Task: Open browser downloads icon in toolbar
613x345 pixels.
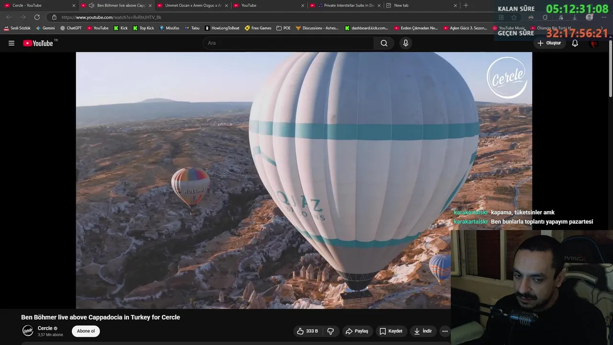Action: [x=575, y=17]
